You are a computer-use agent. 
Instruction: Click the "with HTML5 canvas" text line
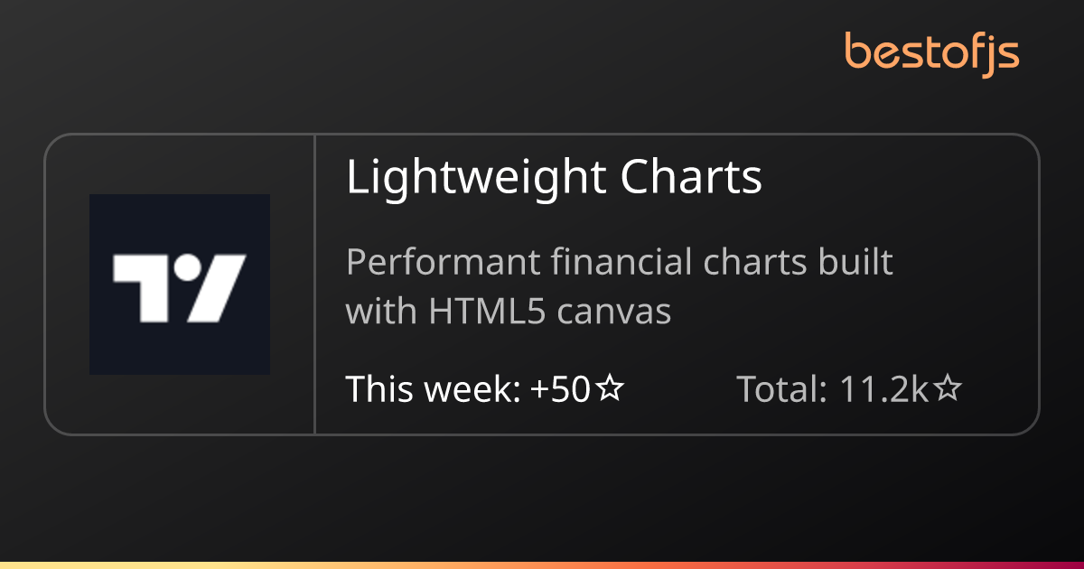pyautogui.click(x=509, y=311)
